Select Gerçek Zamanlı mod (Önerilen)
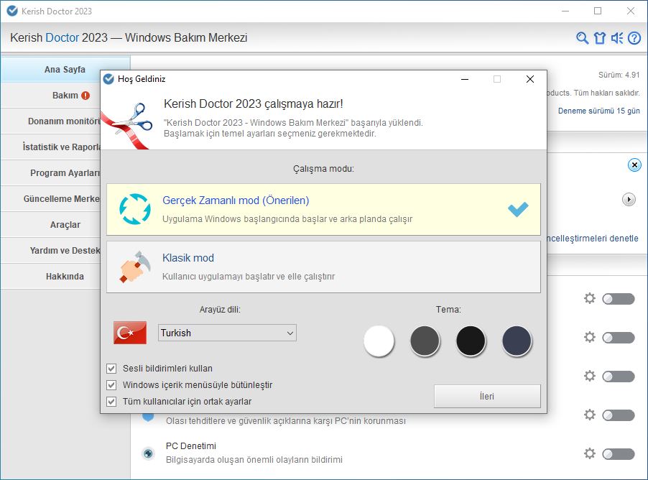Image resolution: width=648 pixels, height=480 pixels. pos(323,210)
